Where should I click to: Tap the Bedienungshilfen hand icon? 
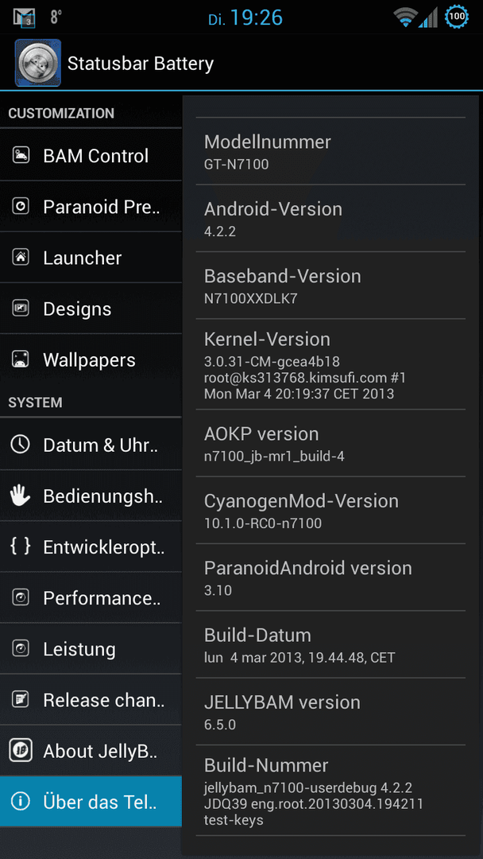(21, 496)
